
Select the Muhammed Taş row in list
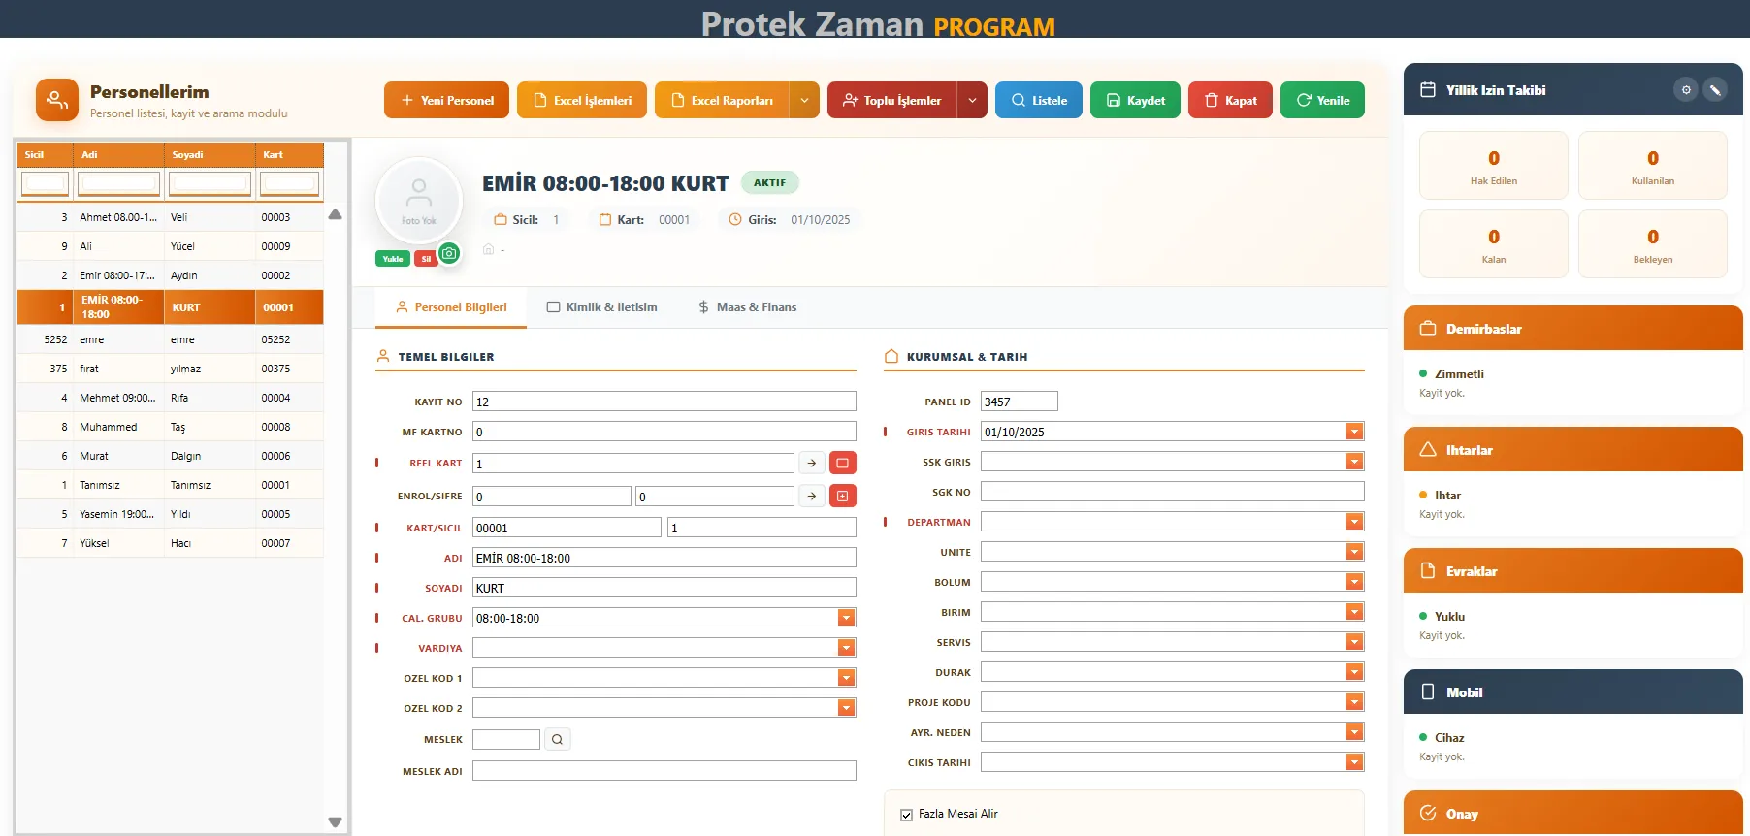[x=170, y=427]
